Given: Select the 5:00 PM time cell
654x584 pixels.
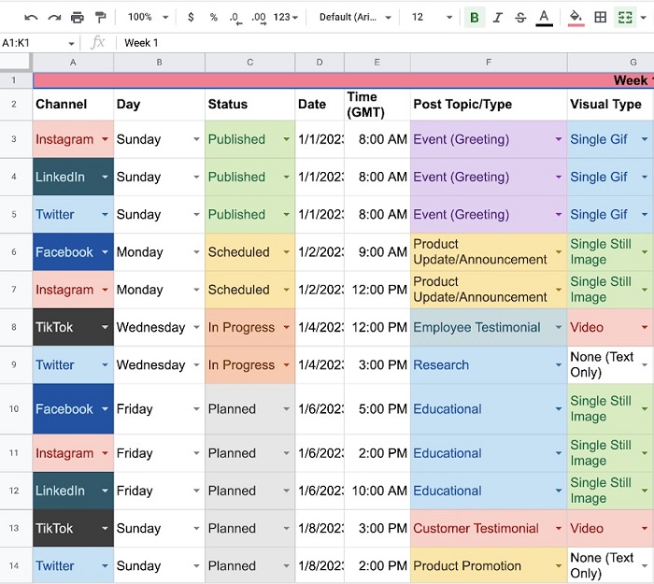Looking at the screenshot, I should coord(377,409).
